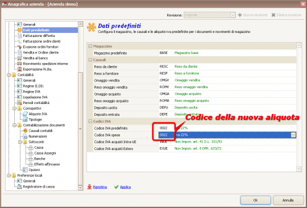Cancel with the Annulla button

288,200
